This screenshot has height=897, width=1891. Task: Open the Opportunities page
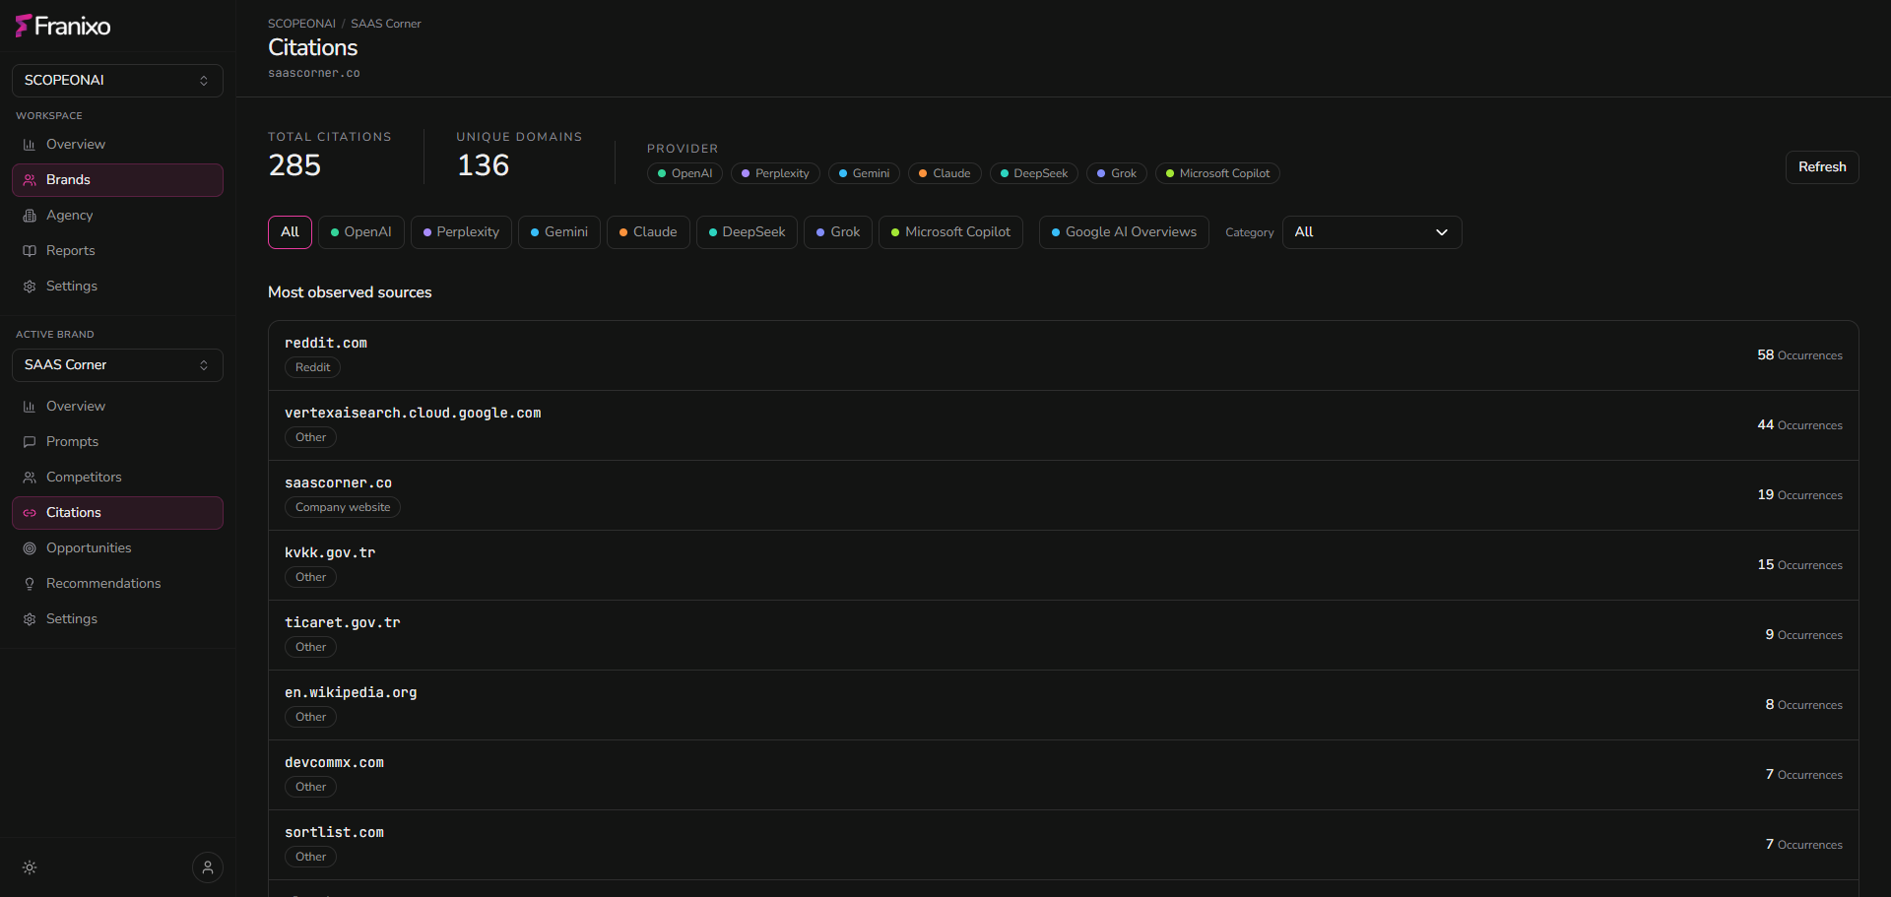tap(117, 548)
